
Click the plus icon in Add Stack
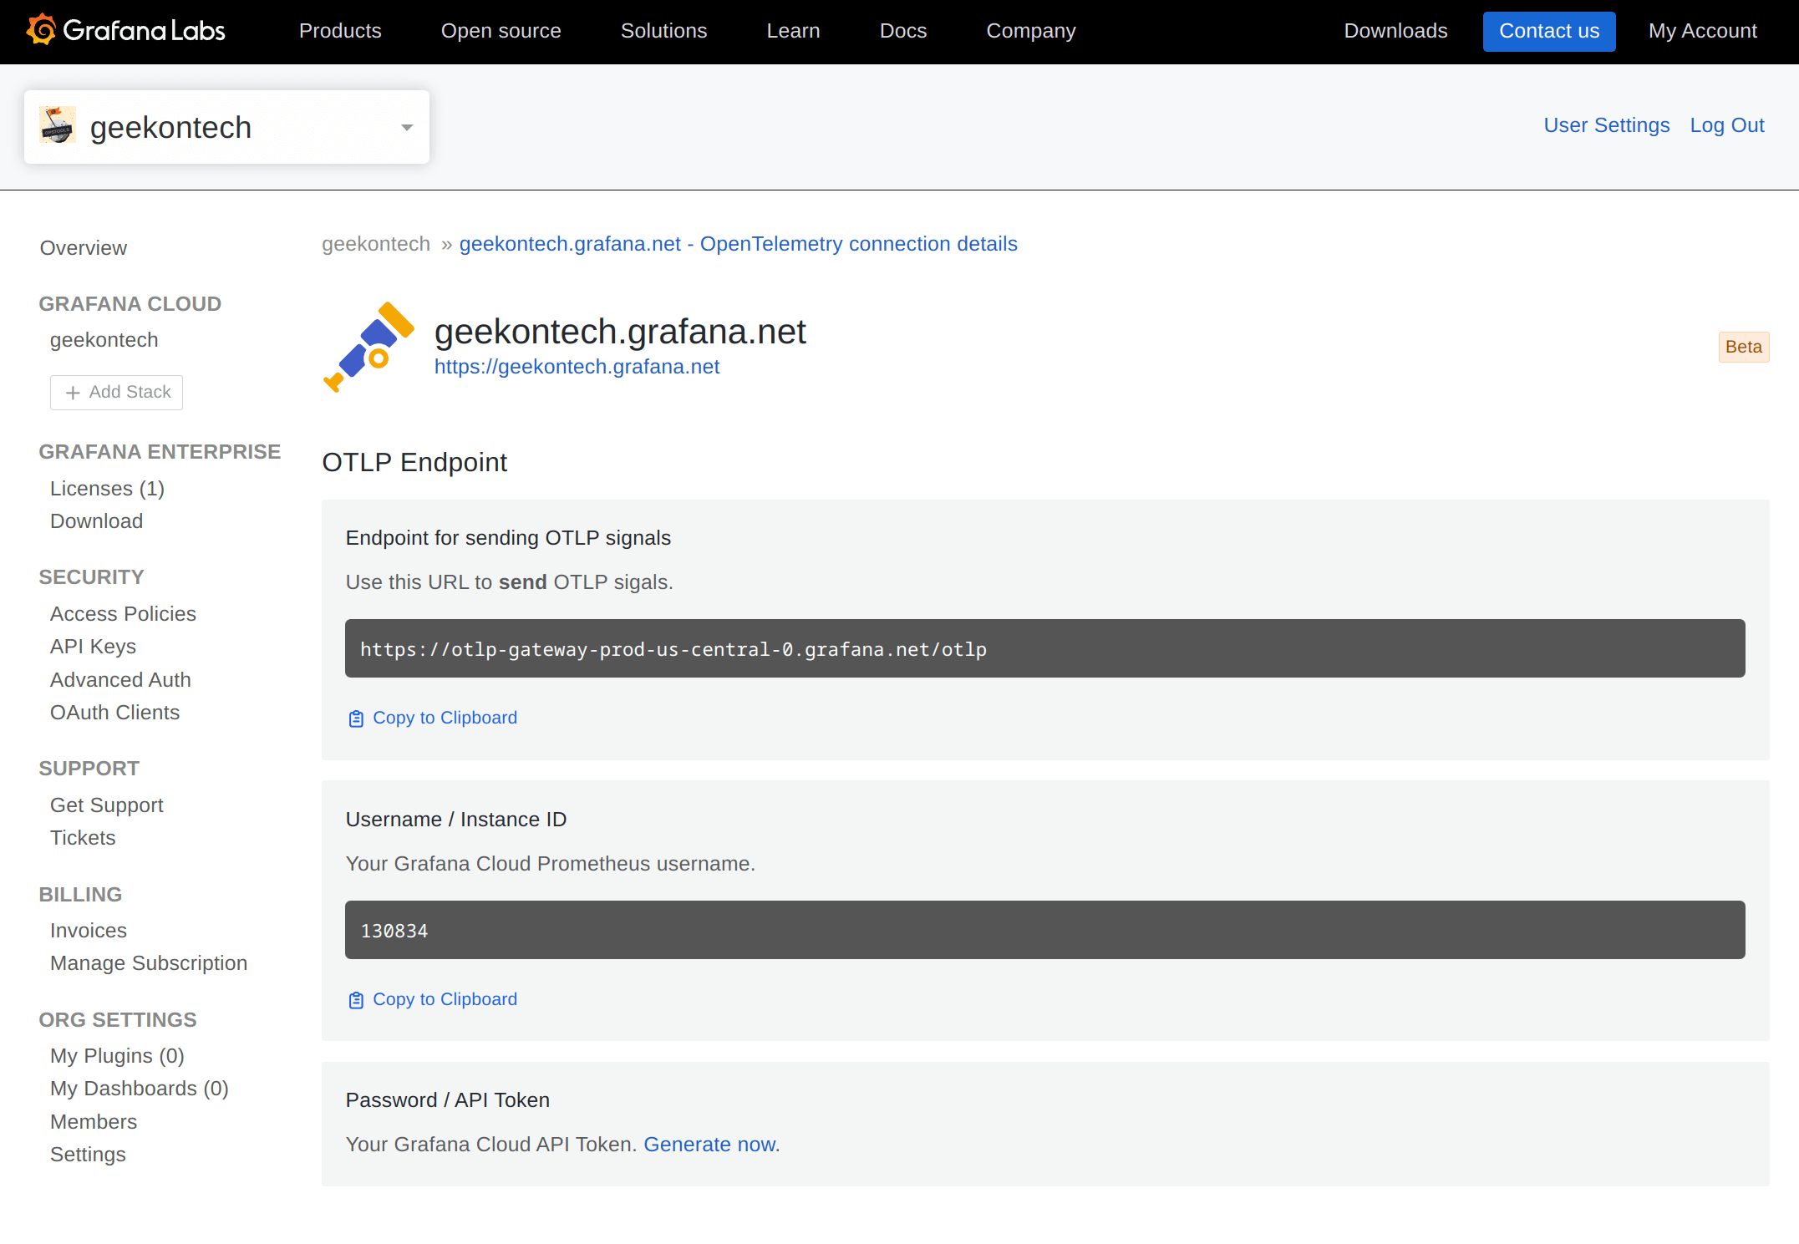click(73, 393)
